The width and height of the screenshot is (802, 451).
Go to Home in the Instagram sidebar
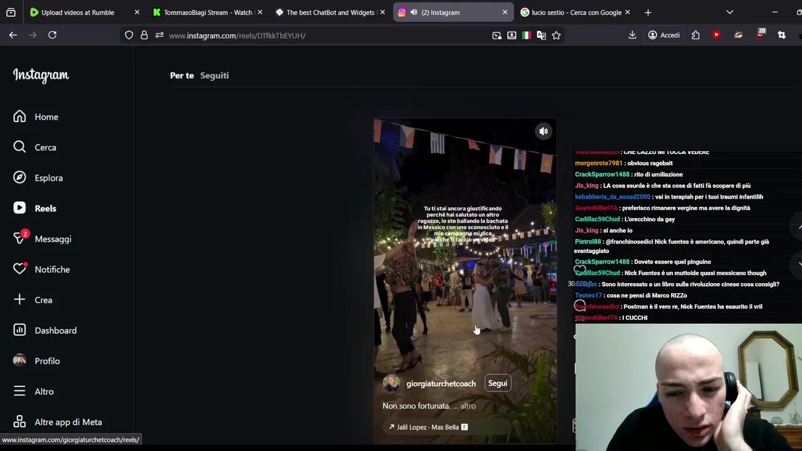tap(46, 117)
